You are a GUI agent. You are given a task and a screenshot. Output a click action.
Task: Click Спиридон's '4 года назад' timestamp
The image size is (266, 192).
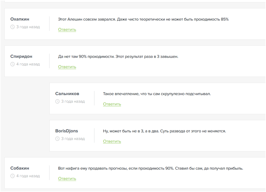tap(28, 64)
